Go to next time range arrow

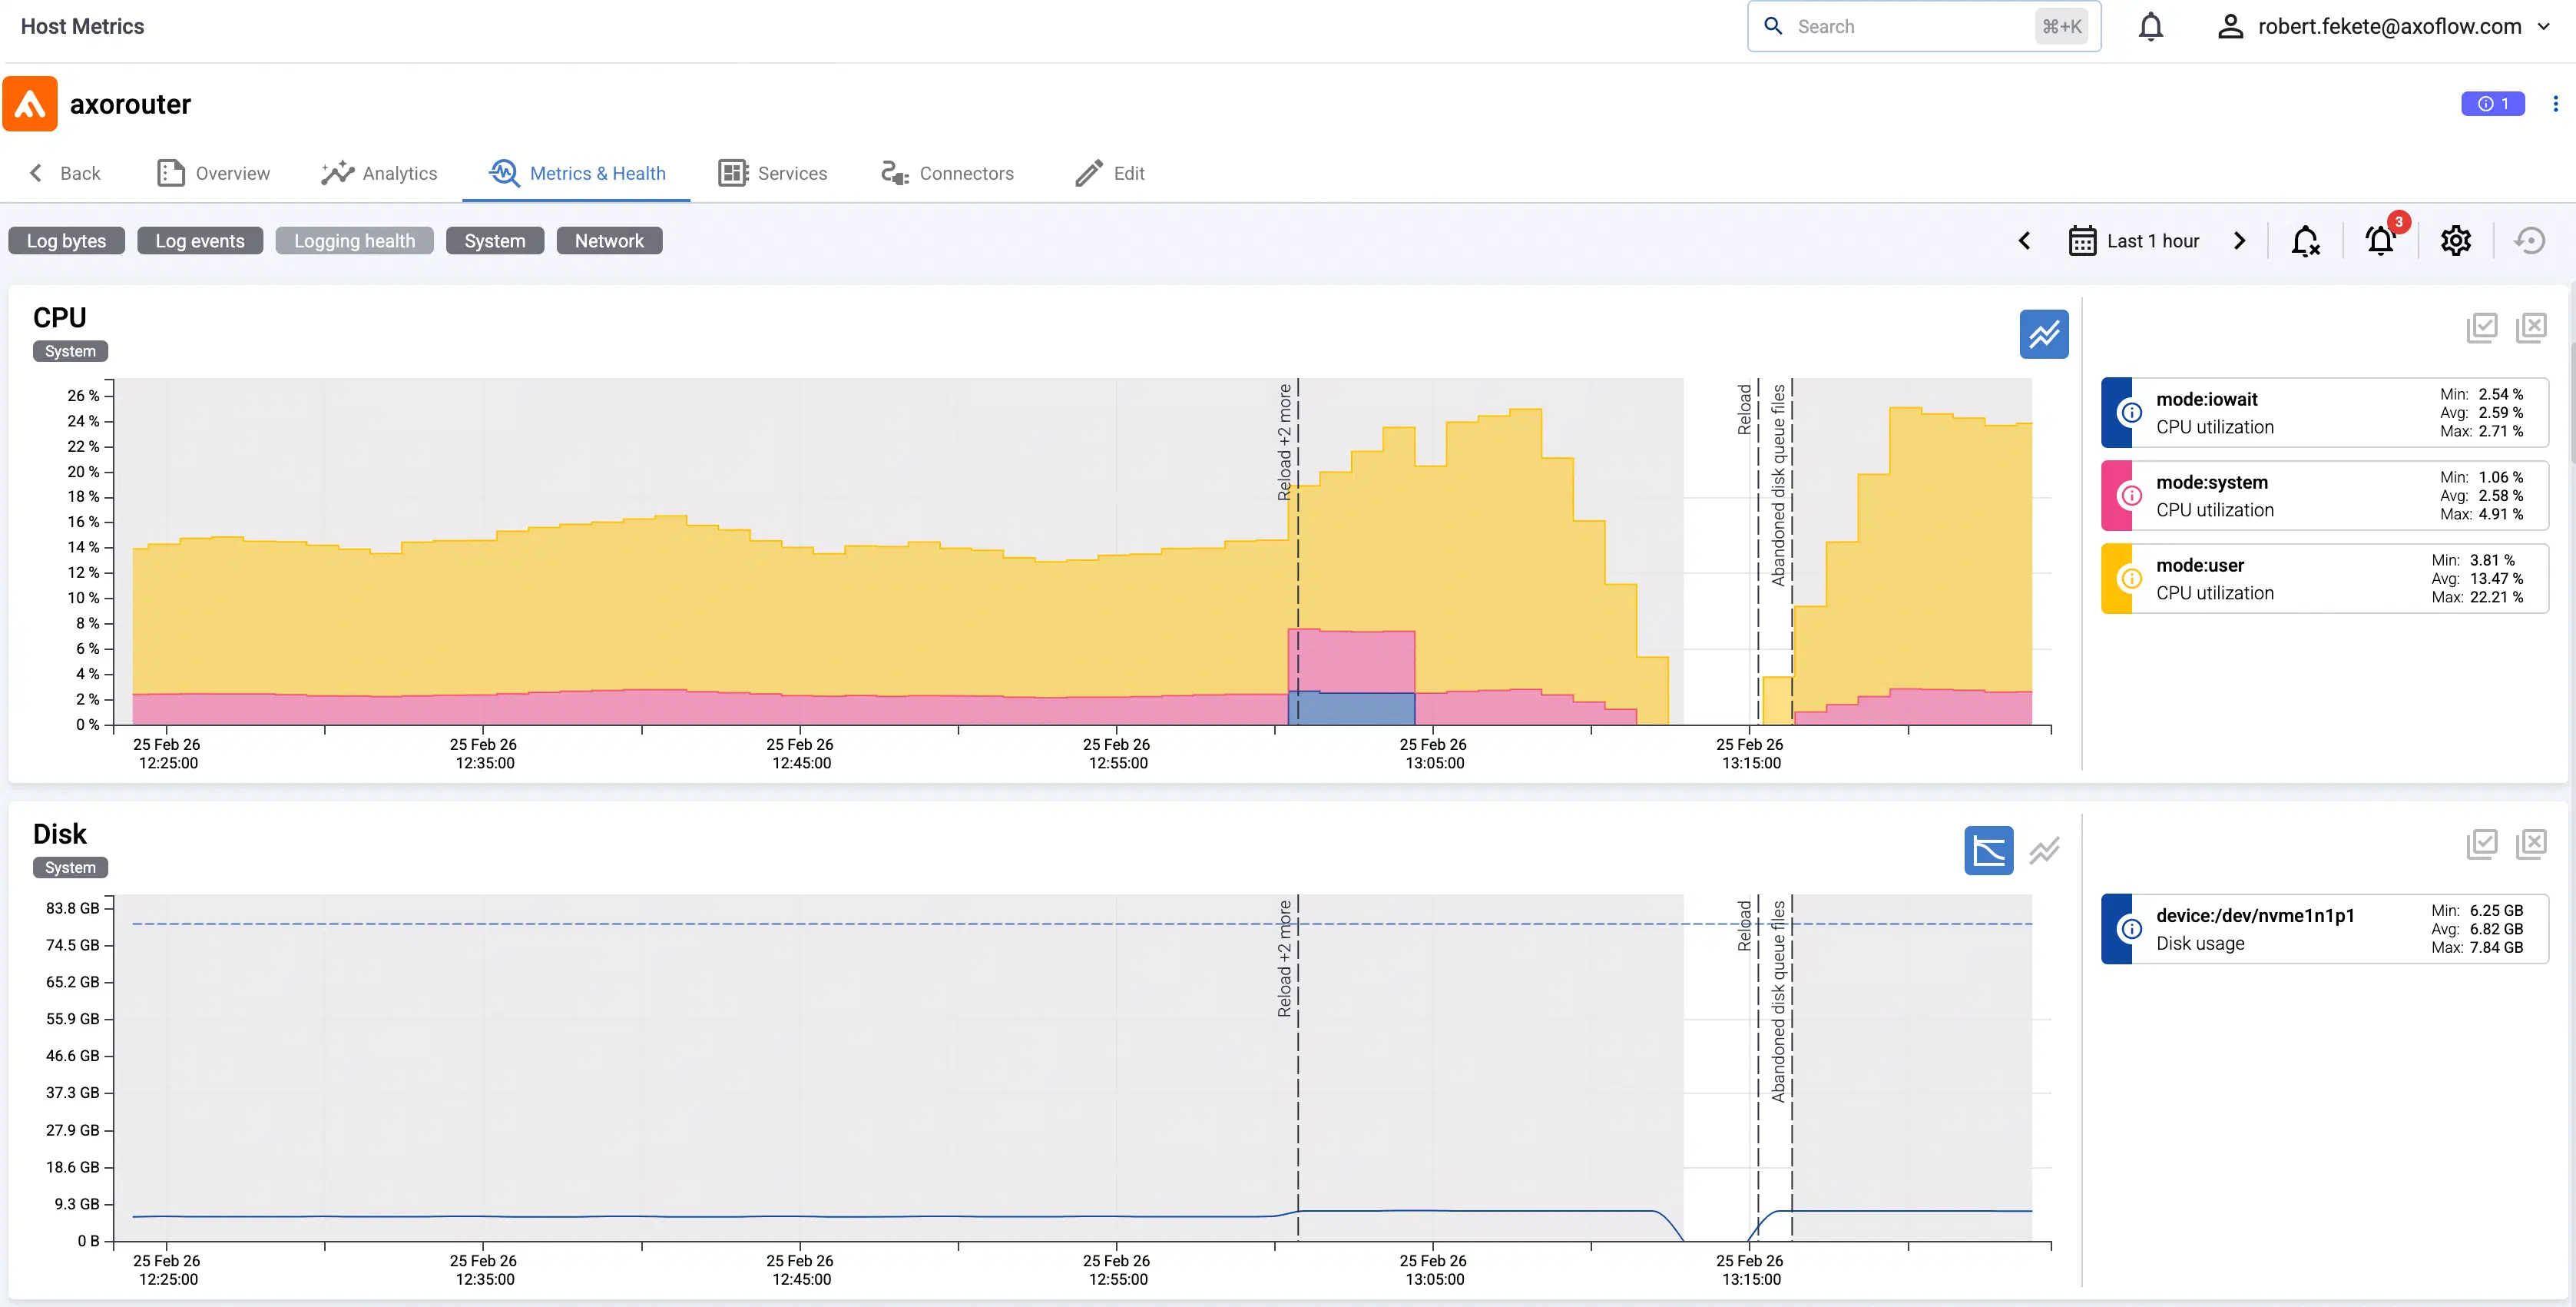coord(2239,241)
